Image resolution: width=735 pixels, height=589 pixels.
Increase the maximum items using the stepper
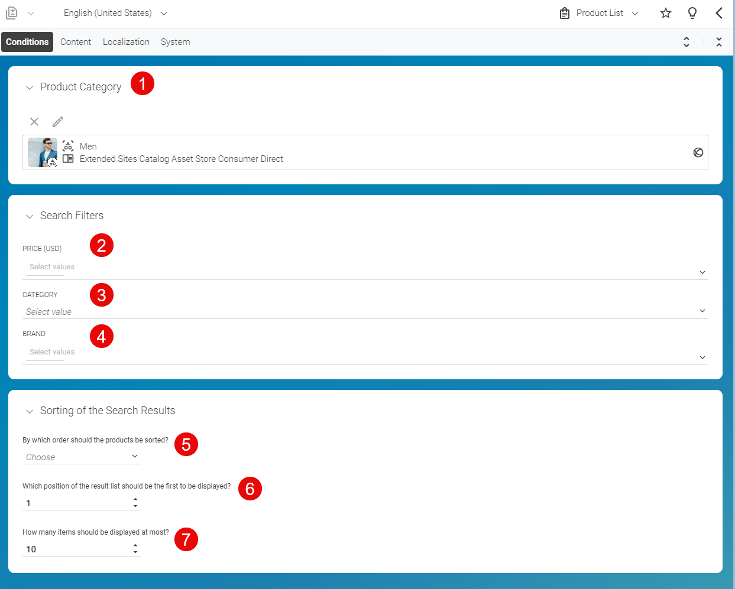click(135, 546)
